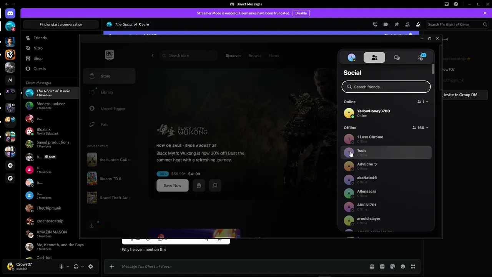Open TheChipmunk direct message
The width and height of the screenshot is (492, 277).
[x=51, y=208]
